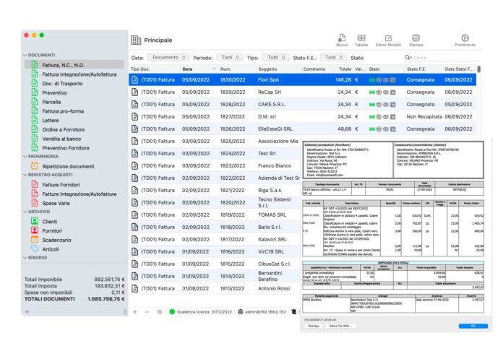Open the Editor Modelli tool

(388, 38)
